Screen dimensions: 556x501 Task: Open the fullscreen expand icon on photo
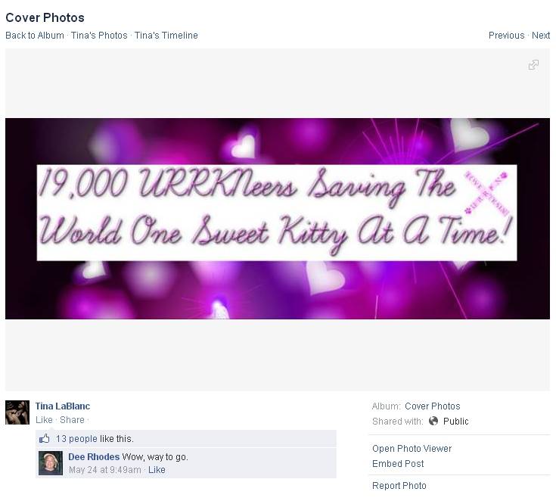(x=533, y=65)
